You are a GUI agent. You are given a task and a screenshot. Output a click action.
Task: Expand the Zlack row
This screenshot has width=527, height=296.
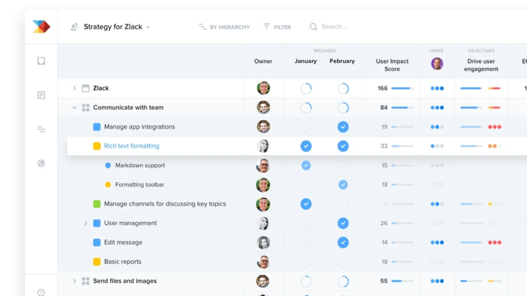click(x=74, y=88)
